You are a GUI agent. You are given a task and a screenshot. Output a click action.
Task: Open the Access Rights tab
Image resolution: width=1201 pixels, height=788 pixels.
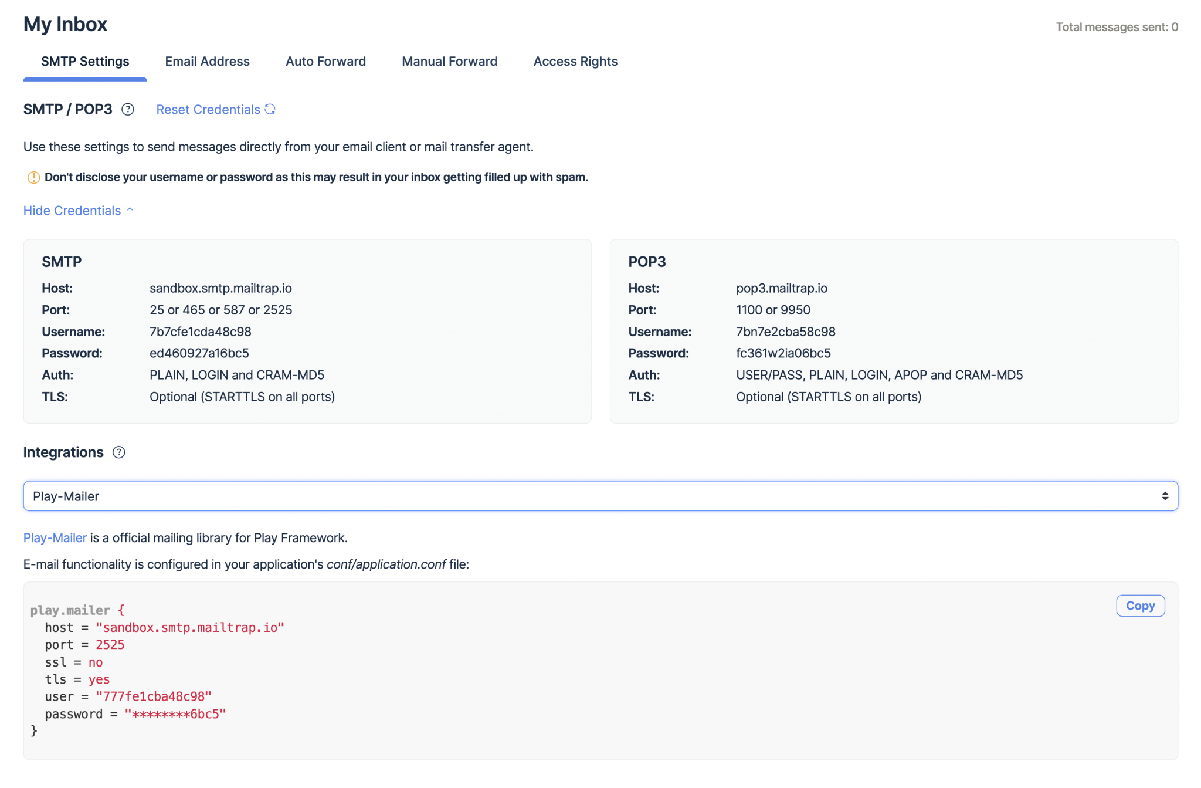pyautogui.click(x=575, y=62)
